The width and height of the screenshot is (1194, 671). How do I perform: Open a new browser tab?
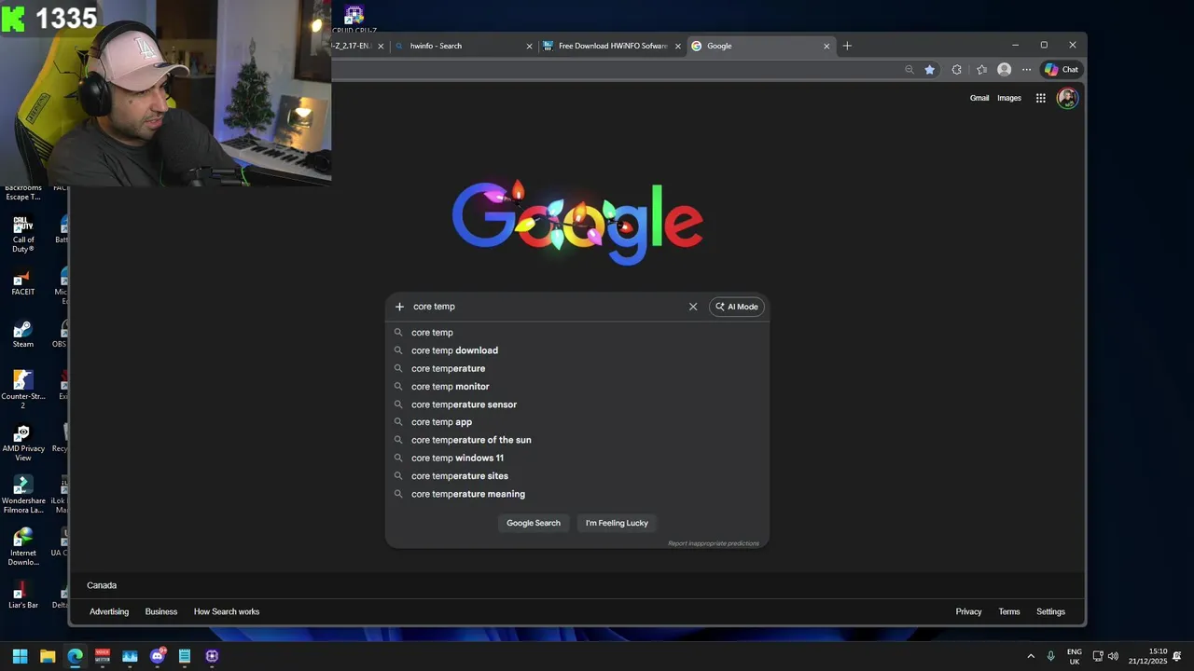coord(847,46)
